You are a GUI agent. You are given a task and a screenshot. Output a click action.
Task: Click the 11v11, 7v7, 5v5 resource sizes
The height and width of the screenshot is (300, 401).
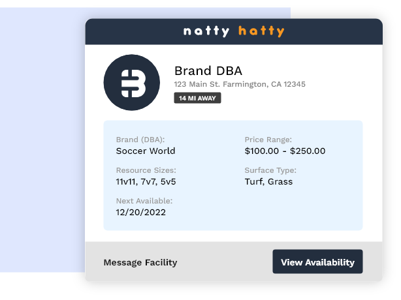coord(146,181)
